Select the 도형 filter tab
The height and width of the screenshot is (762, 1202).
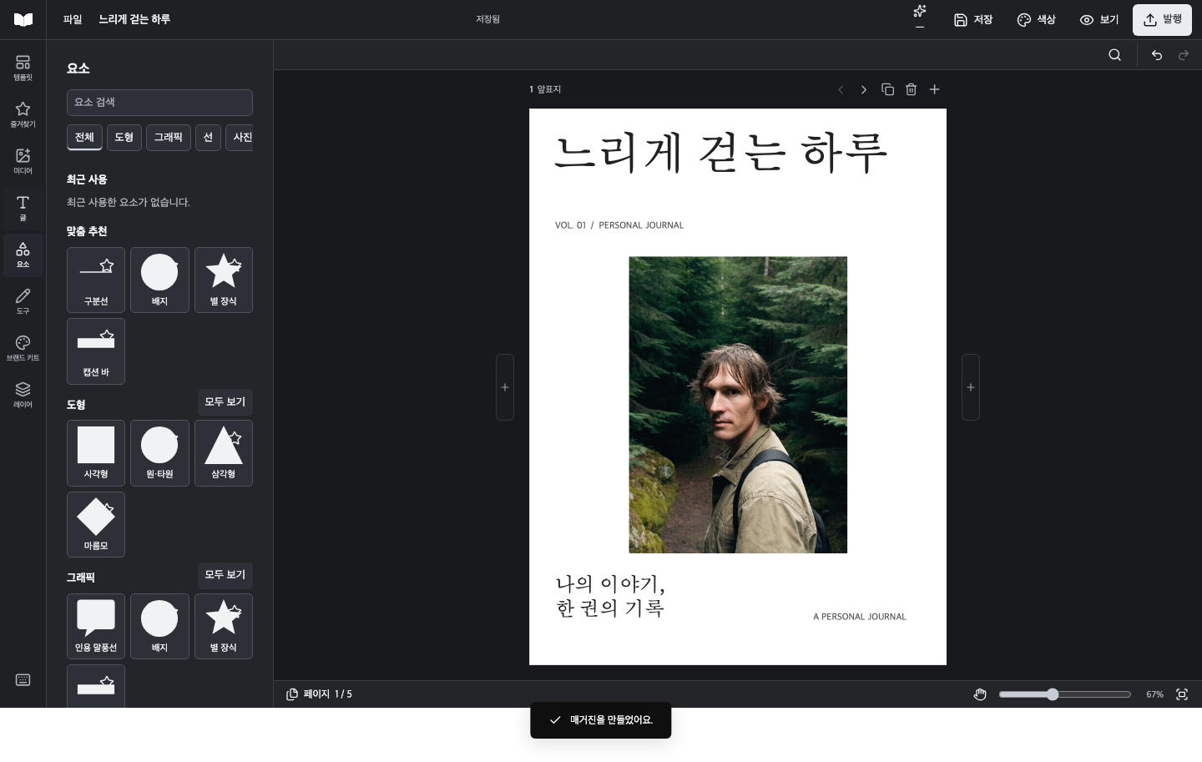tap(124, 138)
